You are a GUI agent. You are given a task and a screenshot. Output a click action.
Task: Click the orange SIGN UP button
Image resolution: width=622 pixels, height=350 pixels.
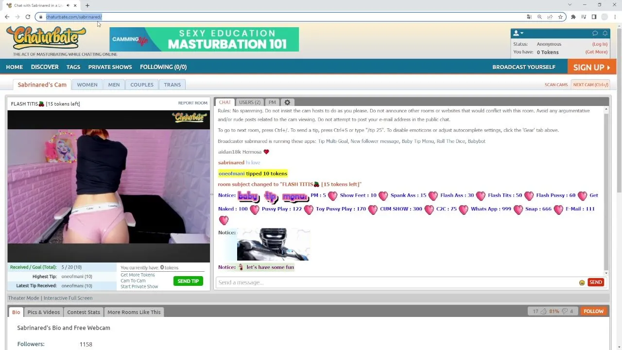pos(592,67)
